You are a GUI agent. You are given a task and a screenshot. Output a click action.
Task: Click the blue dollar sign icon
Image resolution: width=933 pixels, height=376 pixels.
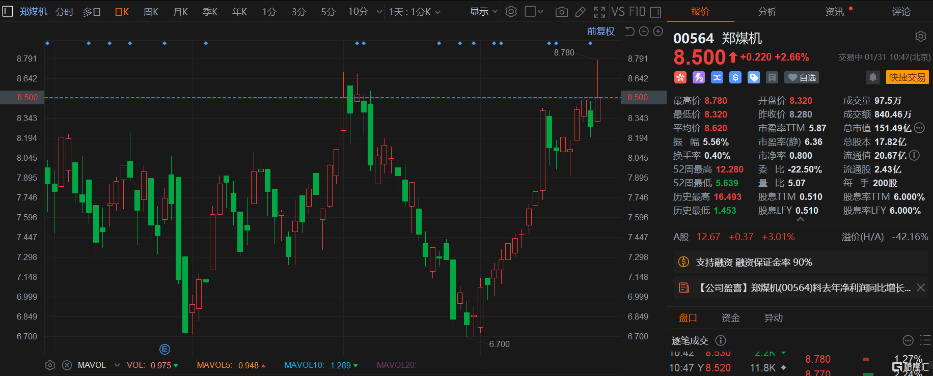coord(735,77)
